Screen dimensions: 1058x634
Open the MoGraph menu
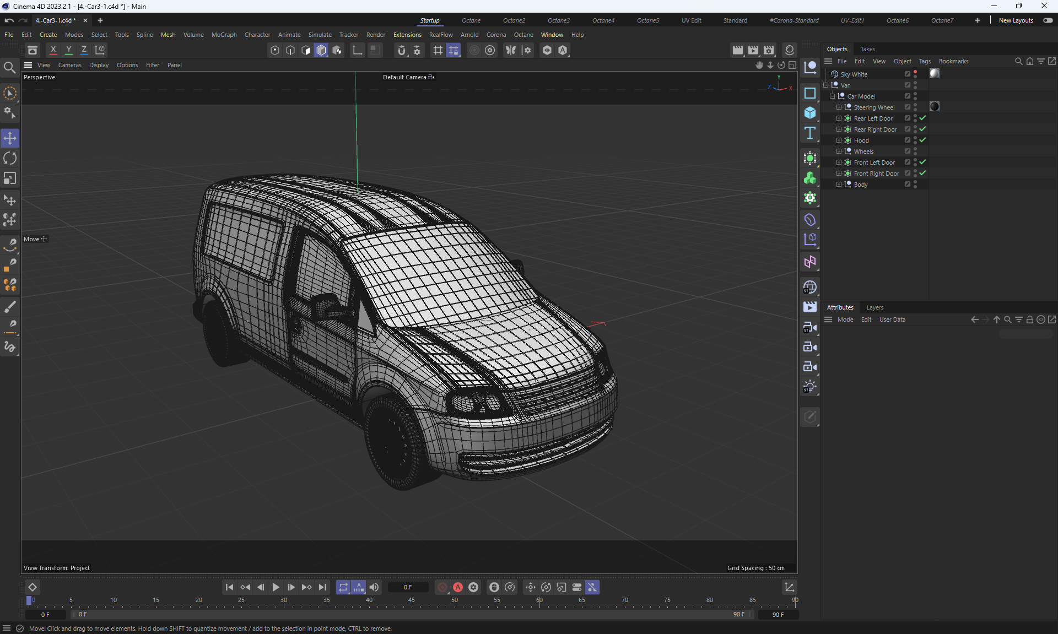(224, 35)
